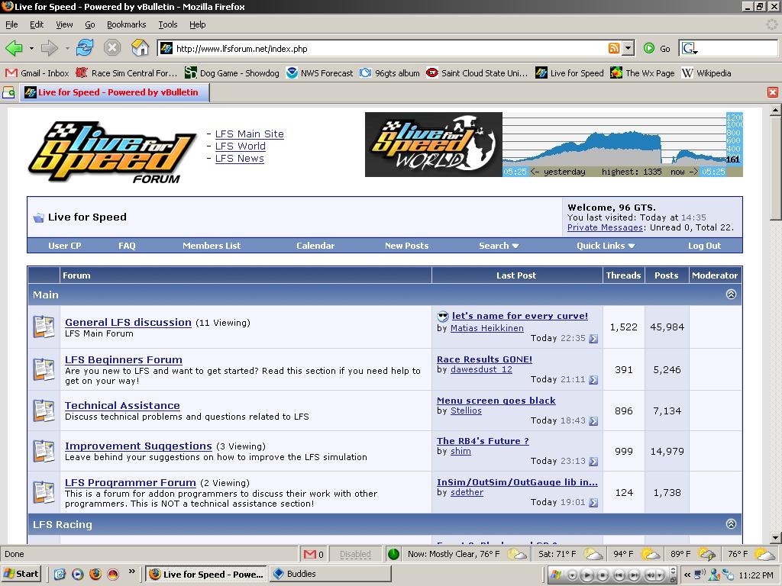The image size is (782, 586).
Task: Go to the Home page icon
Action: pos(141,48)
